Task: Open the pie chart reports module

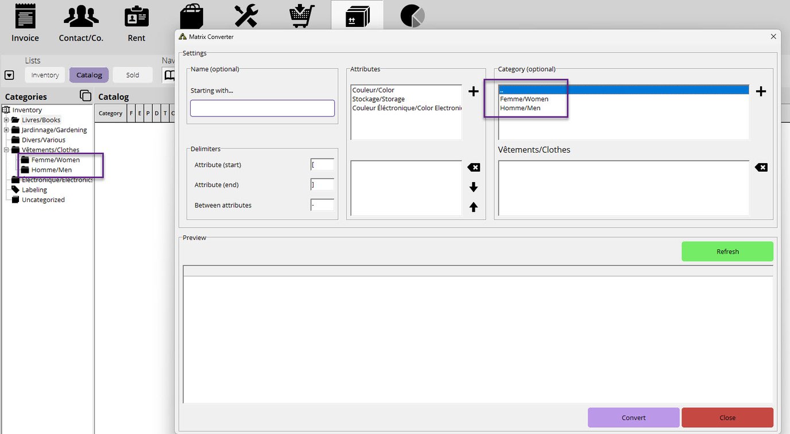Action: point(411,16)
